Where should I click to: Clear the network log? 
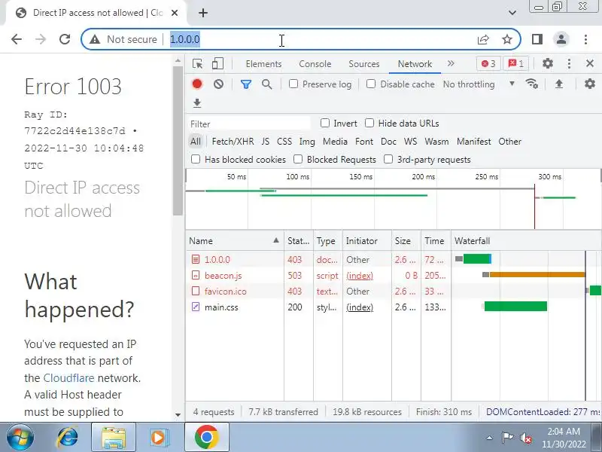[x=218, y=84]
